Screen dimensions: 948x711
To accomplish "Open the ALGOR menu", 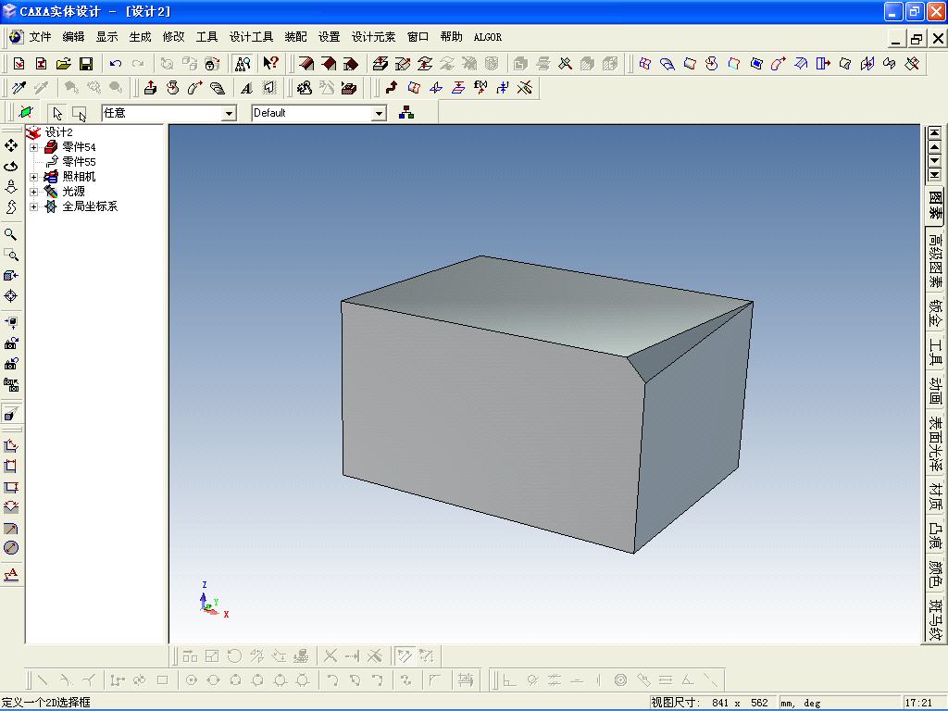I will [x=487, y=37].
